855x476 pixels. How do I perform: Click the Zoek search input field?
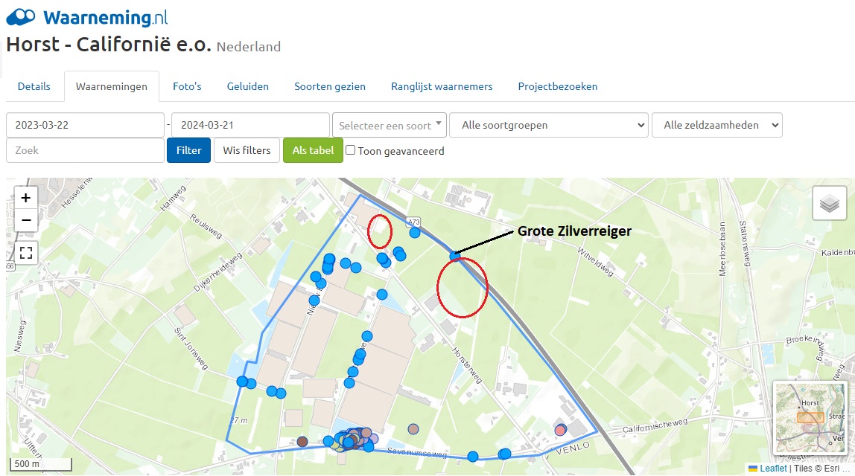[85, 150]
